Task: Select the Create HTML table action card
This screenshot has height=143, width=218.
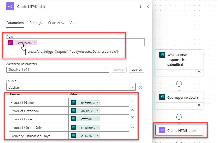Action: pos(179,130)
